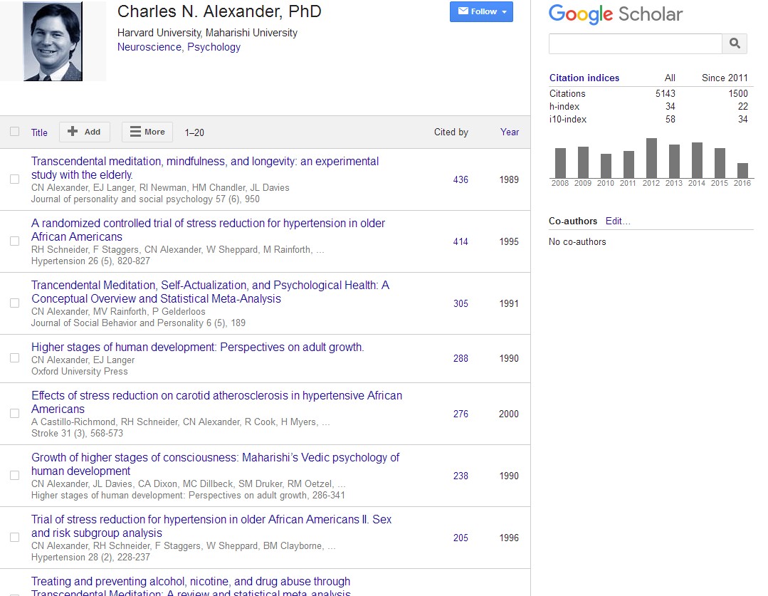Click the No co-authors text
The height and width of the screenshot is (596, 768).
click(x=577, y=241)
